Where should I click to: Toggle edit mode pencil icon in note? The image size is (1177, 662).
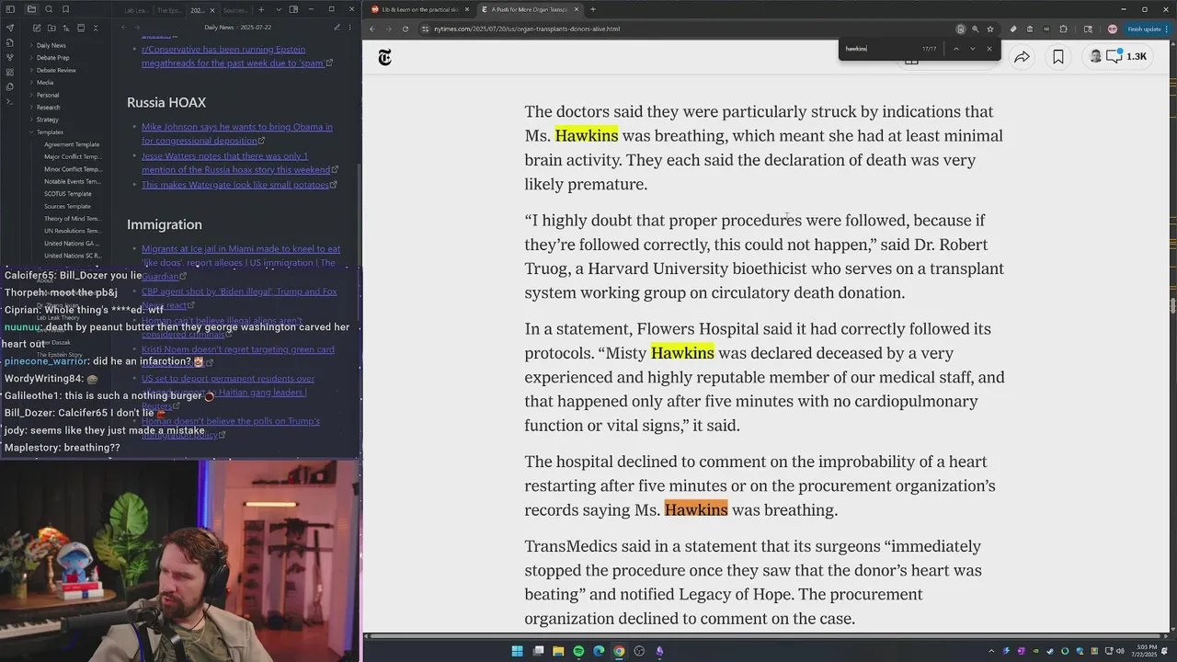[337, 28]
